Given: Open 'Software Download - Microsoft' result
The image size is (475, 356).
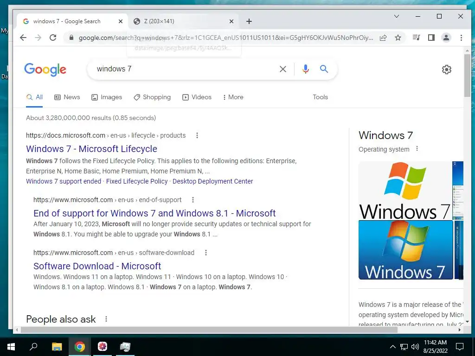Looking at the screenshot, I should (97, 266).
